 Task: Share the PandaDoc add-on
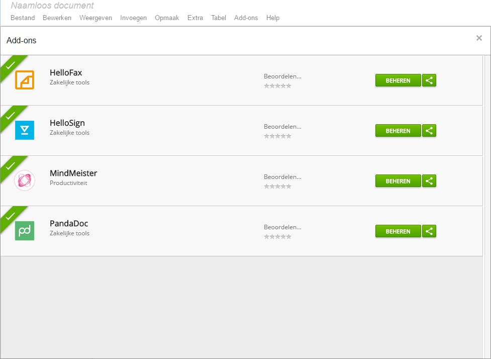click(429, 231)
